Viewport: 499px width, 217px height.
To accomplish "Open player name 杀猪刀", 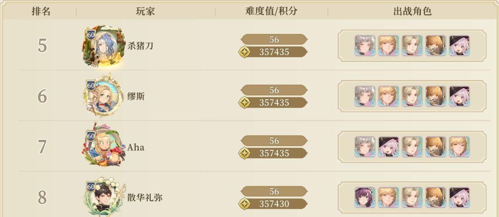I will pyautogui.click(x=140, y=46).
